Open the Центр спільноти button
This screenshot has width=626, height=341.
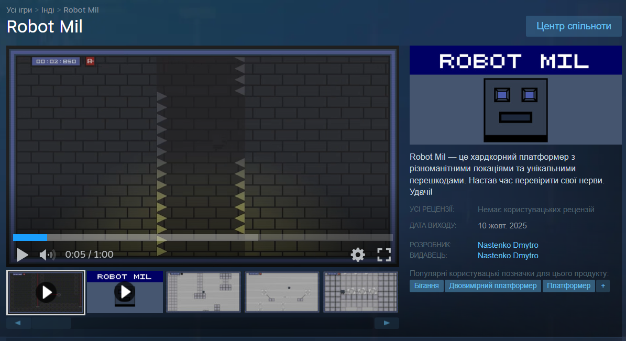coord(574,26)
